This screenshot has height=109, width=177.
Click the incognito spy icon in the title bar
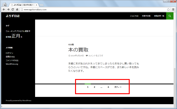click(5, 5)
